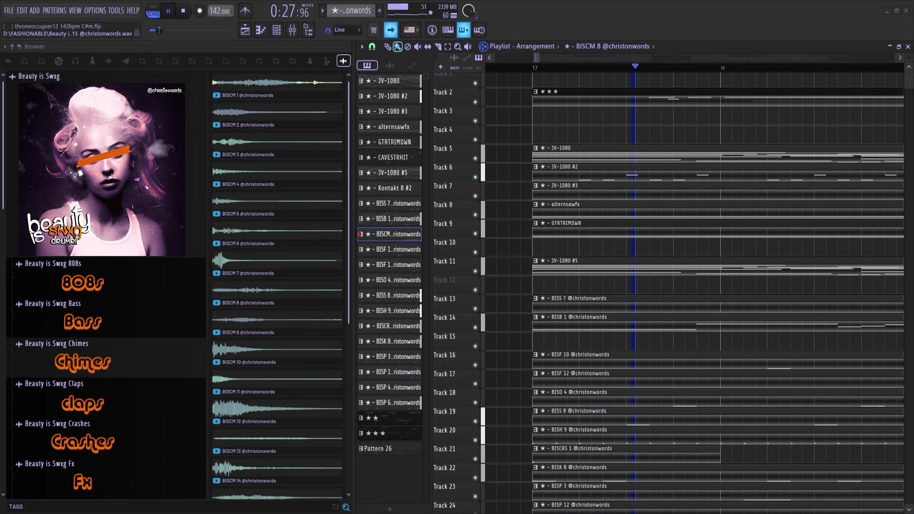Select the playlist Draw pencil tool
Screen dimensions: 914x514
387,47
